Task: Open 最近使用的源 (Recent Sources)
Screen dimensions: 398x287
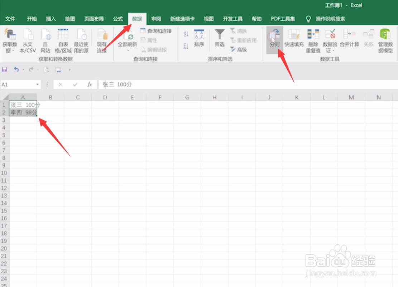Action: 81,40
